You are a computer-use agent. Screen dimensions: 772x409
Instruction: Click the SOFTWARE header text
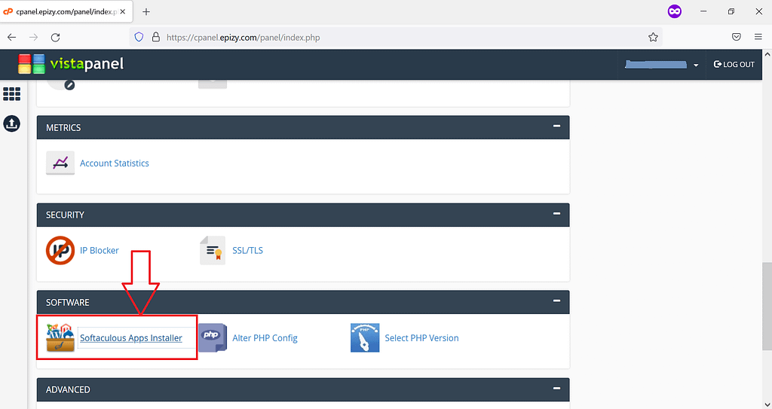pyautogui.click(x=67, y=303)
